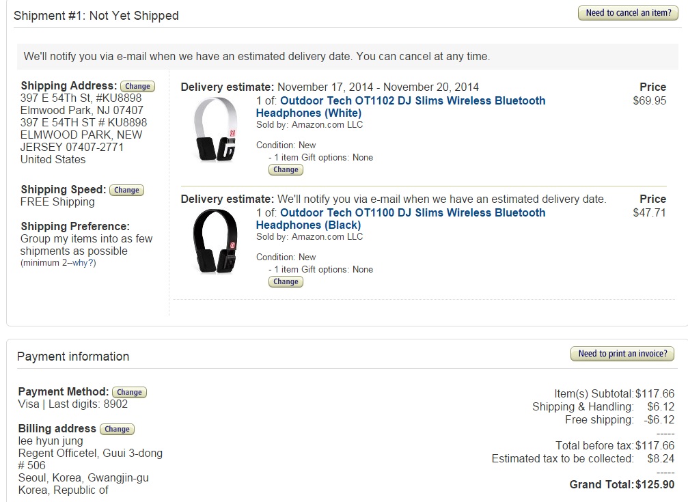Select the 'November 17, 2014 - November 20, 2014' estimate
This screenshot has width=688, height=502.
(378, 87)
